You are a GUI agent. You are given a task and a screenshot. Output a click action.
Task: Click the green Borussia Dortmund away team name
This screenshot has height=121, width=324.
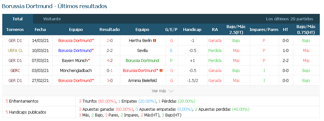[142, 61]
